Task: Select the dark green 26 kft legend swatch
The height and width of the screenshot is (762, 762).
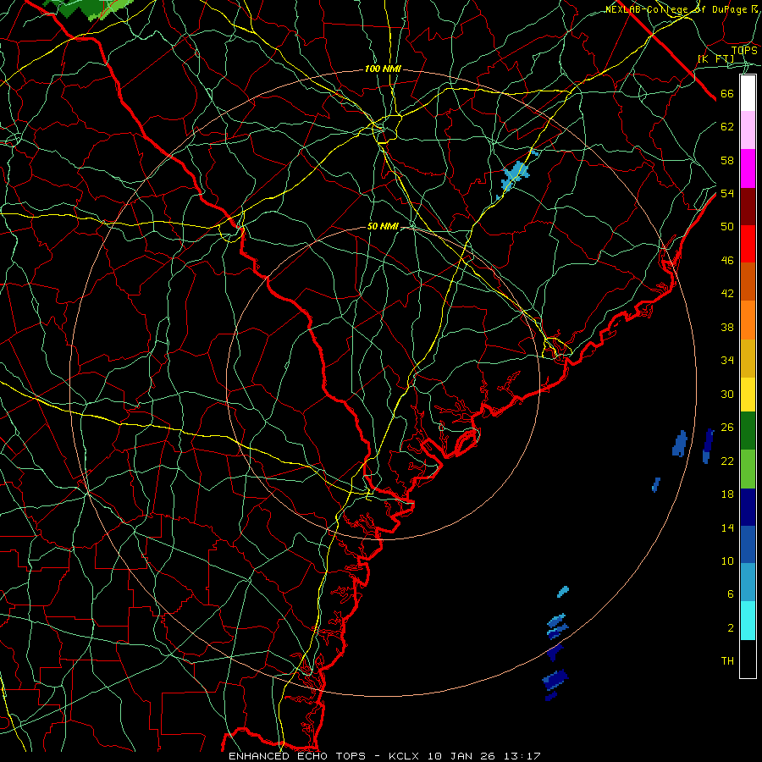Action: coord(748,431)
